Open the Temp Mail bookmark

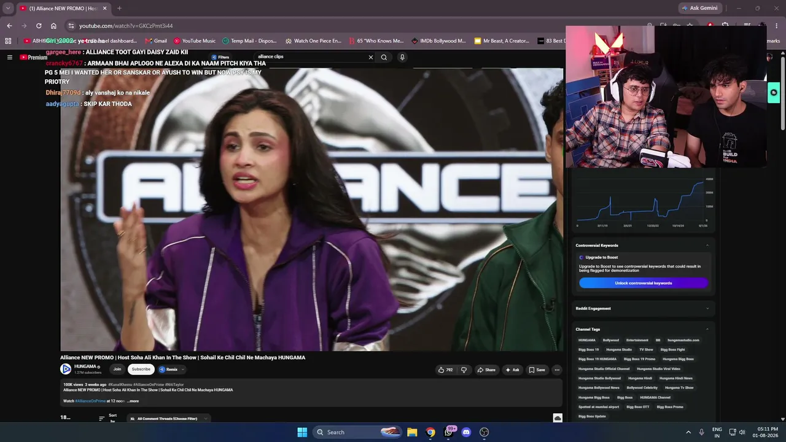[x=249, y=41]
